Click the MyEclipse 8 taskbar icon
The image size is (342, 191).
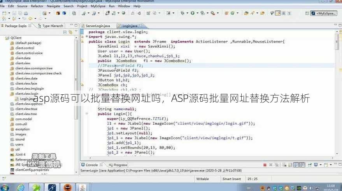[x=52, y=187]
